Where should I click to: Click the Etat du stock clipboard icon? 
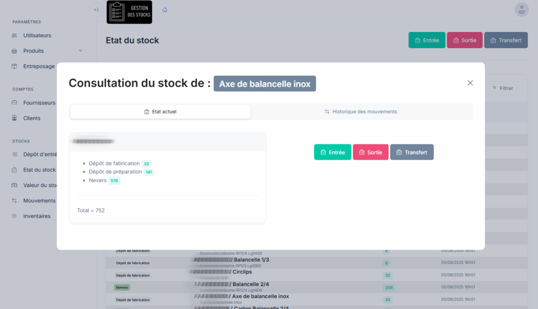[x=15, y=170]
